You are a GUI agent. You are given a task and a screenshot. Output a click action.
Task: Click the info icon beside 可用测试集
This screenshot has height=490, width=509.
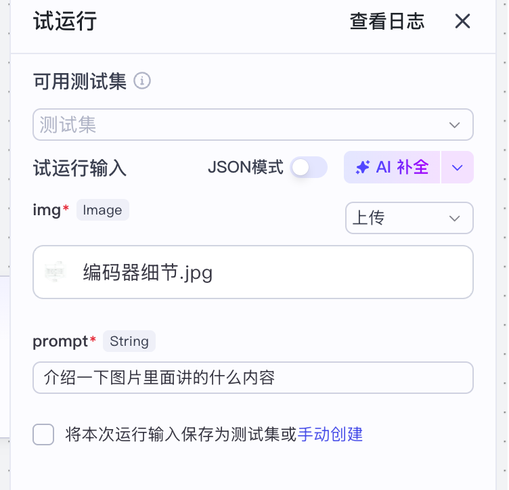(142, 82)
